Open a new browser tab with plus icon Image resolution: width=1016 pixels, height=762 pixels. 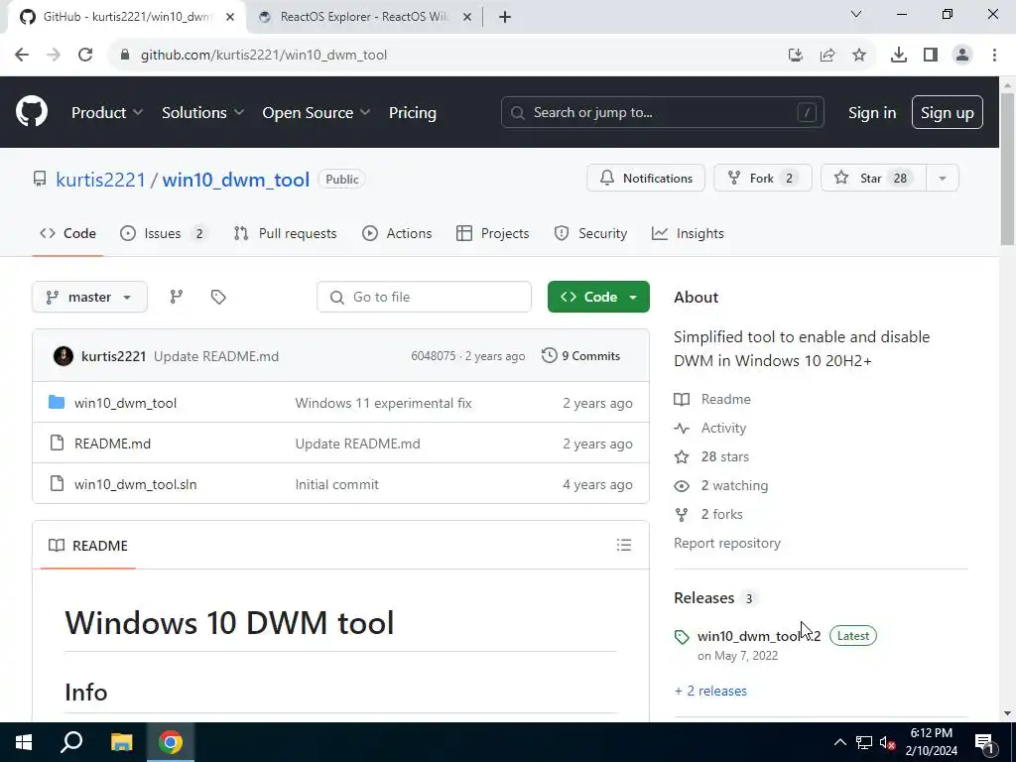click(505, 17)
